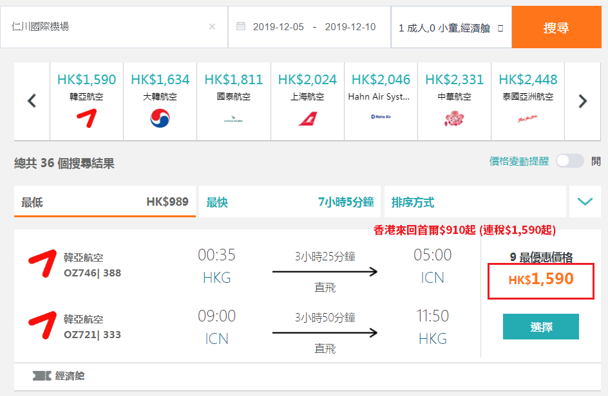Click the 11:50 arrival time
The image size is (608, 396).
pos(433,316)
